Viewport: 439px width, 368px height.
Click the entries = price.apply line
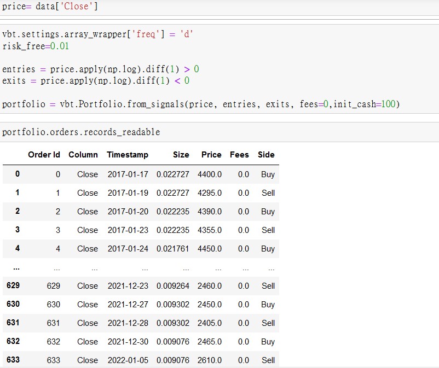(101, 69)
